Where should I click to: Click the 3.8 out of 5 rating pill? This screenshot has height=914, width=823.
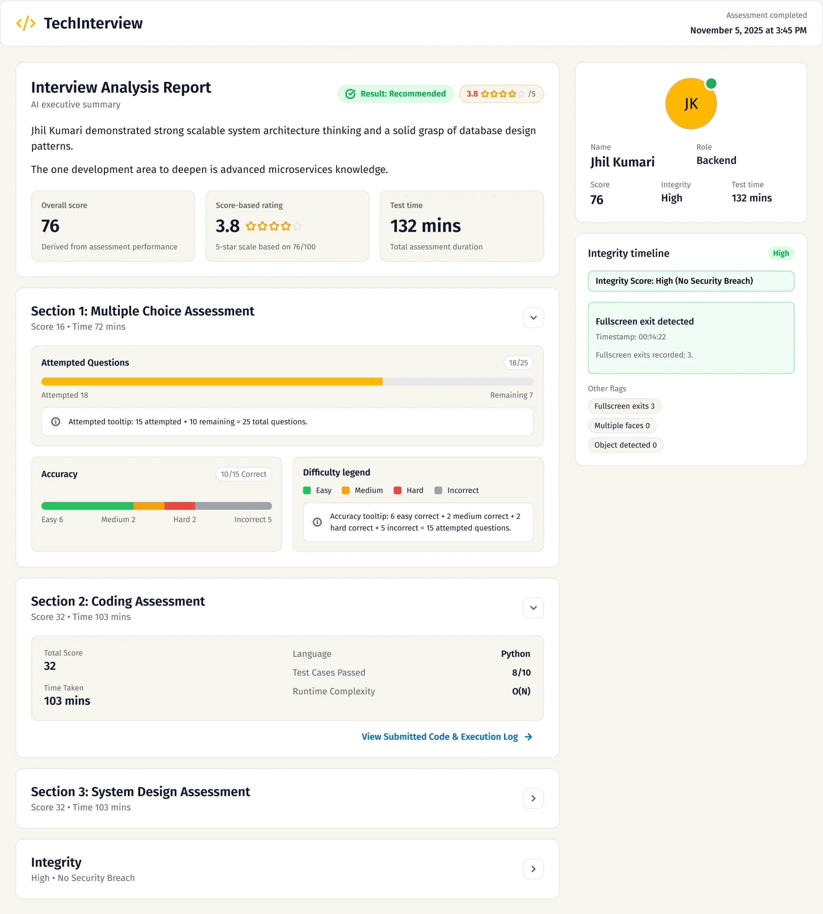pos(501,94)
